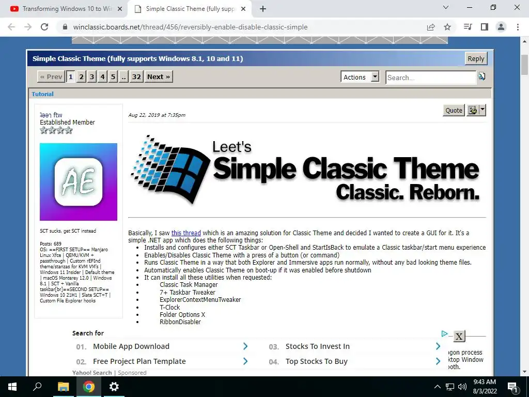Close the ad with X button
This screenshot has width=529, height=397.
point(459,336)
